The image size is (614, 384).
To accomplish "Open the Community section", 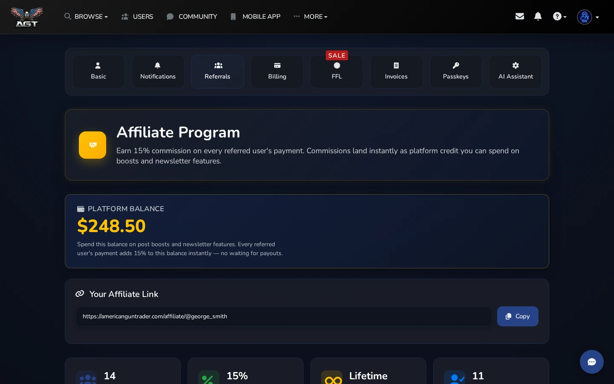I will click(x=191, y=17).
